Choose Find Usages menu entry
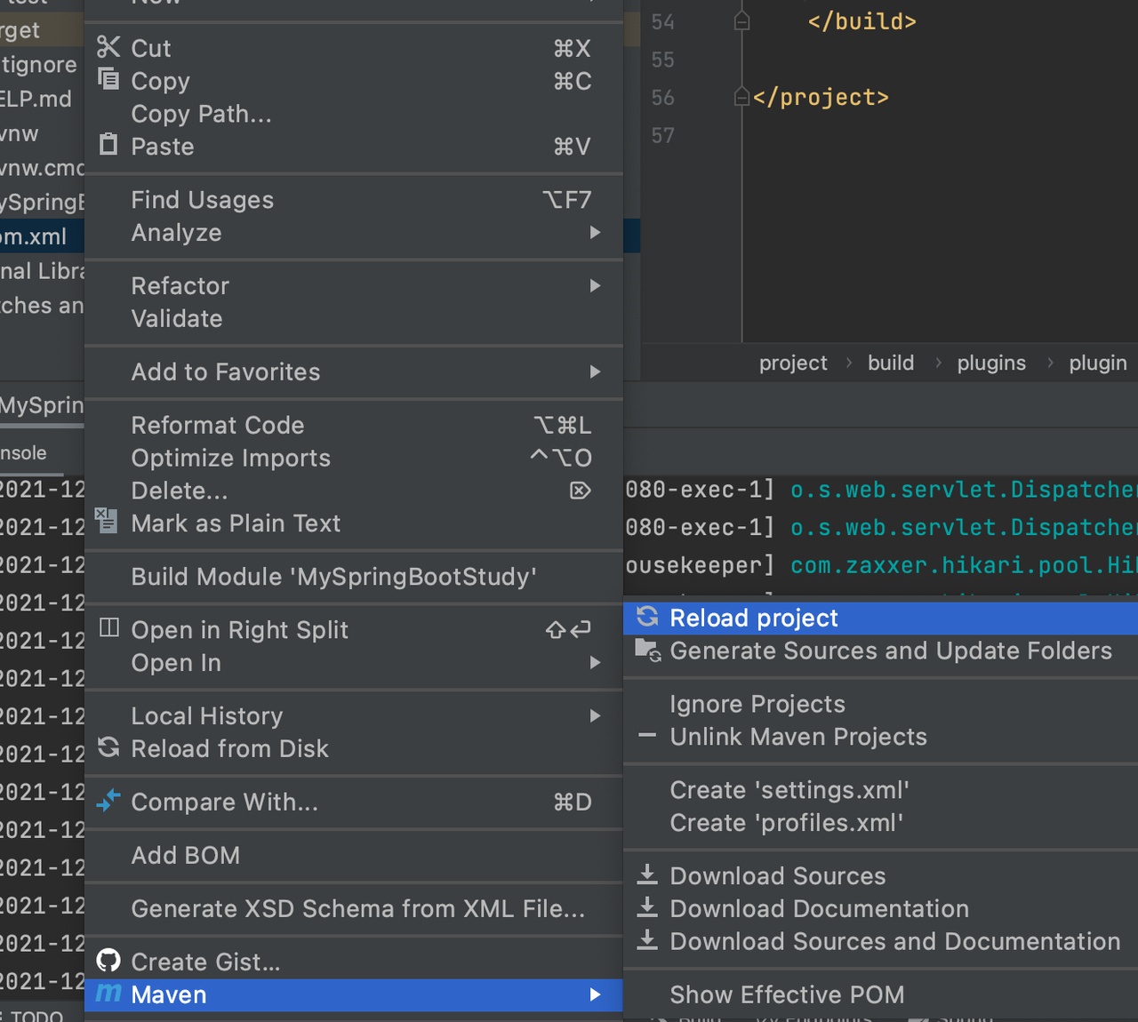Viewport: 1138px width, 1022px height. [x=354, y=200]
